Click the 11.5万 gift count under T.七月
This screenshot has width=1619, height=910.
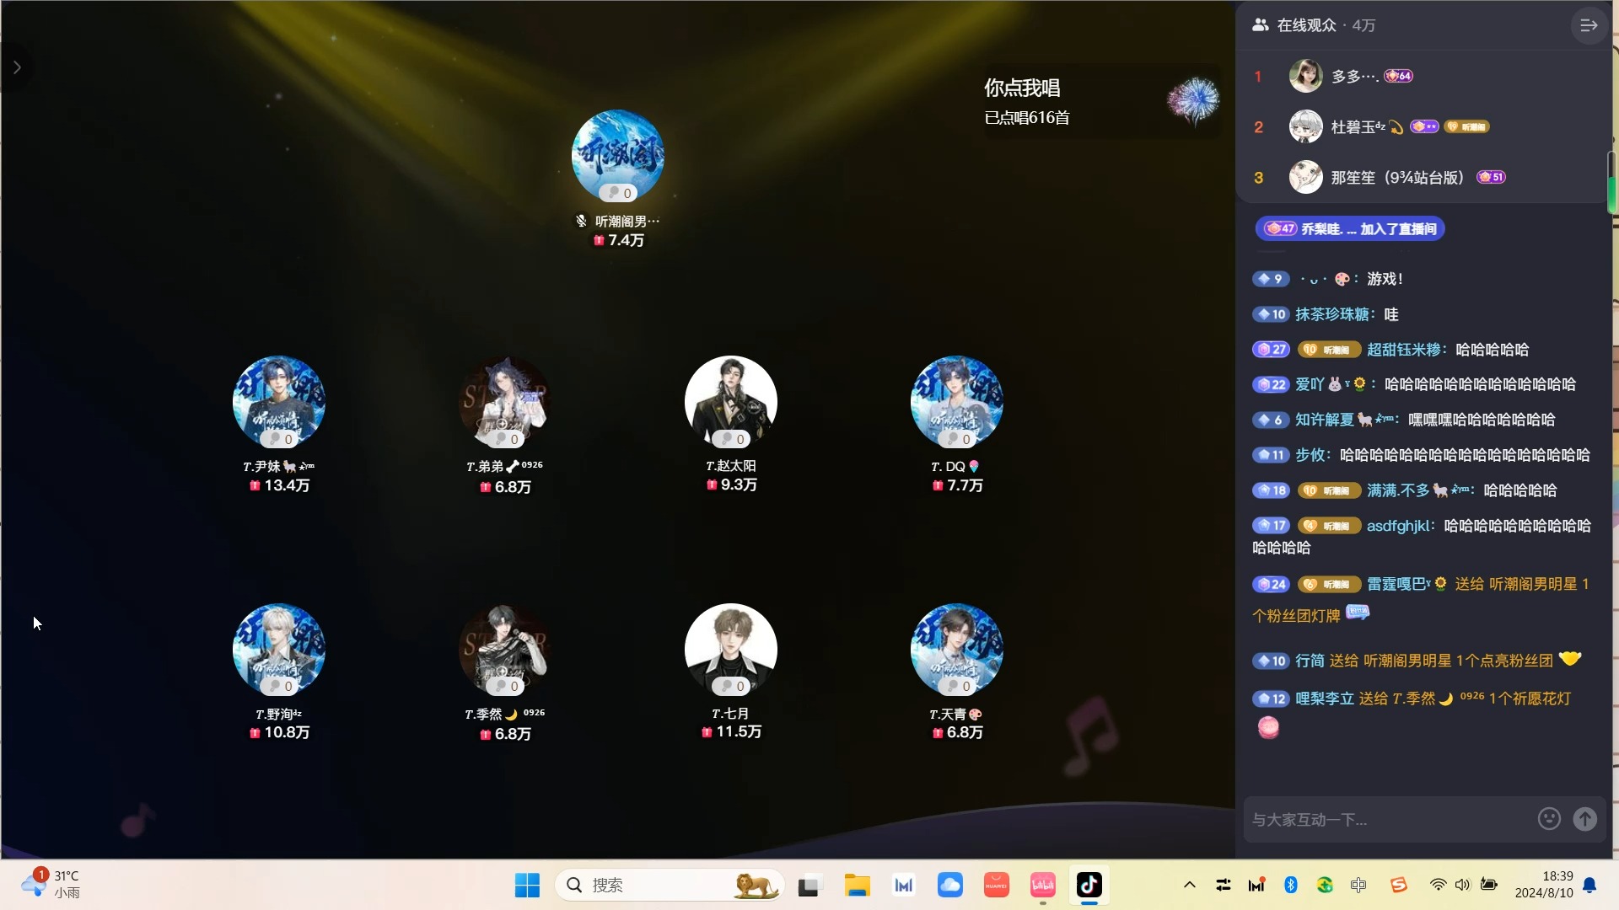coord(732,731)
